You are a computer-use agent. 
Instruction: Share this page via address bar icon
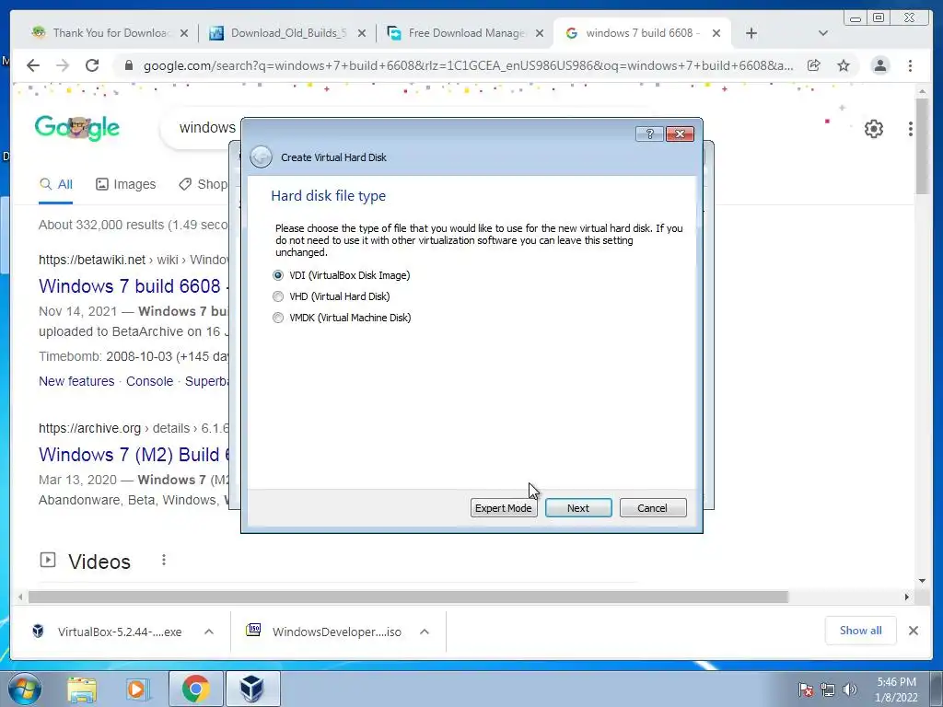pyautogui.click(x=814, y=65)
